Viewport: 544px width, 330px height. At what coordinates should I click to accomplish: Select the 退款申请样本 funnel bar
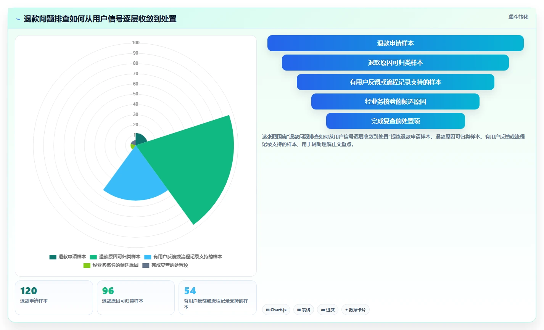point(395,43)
